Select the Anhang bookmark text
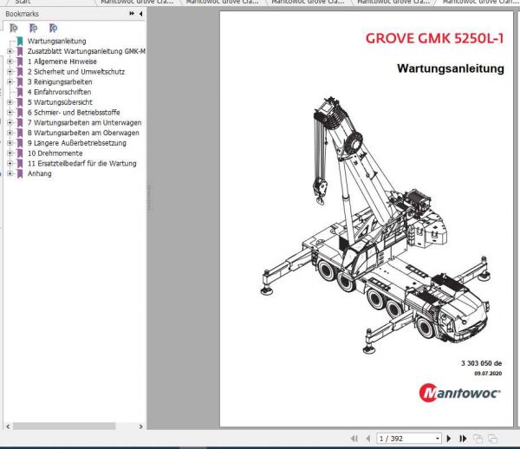This screenshot has height=449, width=520. pos(40,173)
